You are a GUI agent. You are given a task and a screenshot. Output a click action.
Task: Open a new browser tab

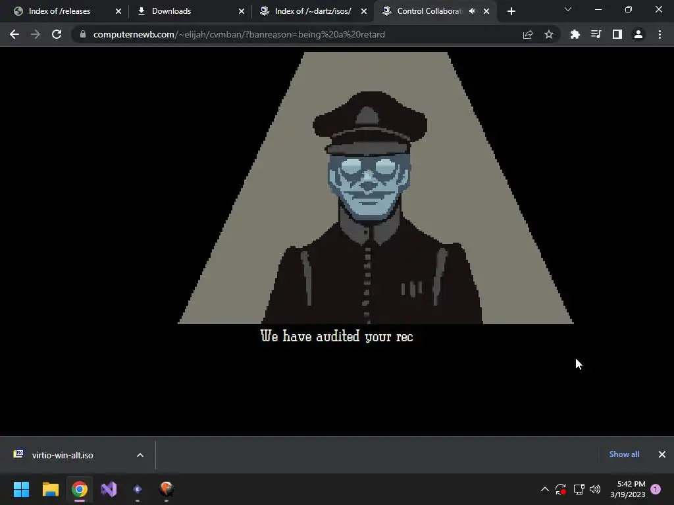511,11
